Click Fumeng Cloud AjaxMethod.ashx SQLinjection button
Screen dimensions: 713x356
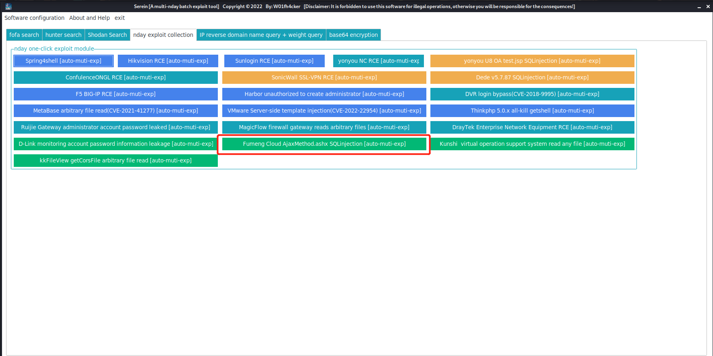324,144
